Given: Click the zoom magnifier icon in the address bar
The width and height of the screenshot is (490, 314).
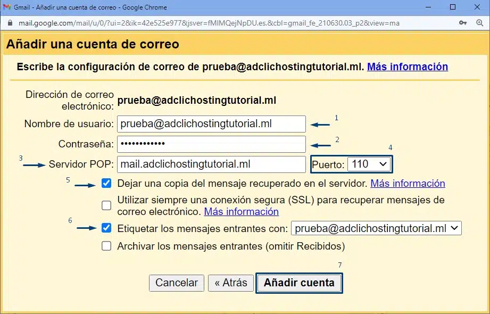Looking at the screenshot, I should pos(478,23).
